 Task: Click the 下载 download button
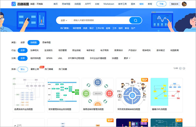click(162, 4)
